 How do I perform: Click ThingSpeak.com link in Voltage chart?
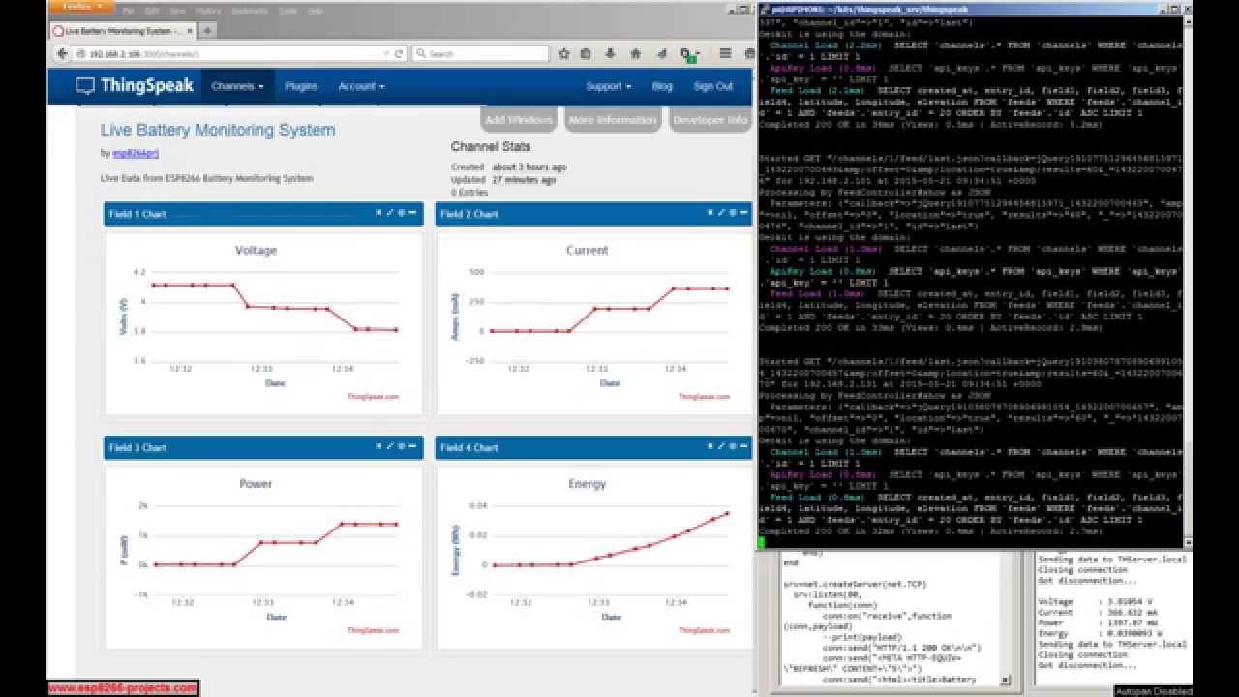pyautogui.click(x=374, y=397)
